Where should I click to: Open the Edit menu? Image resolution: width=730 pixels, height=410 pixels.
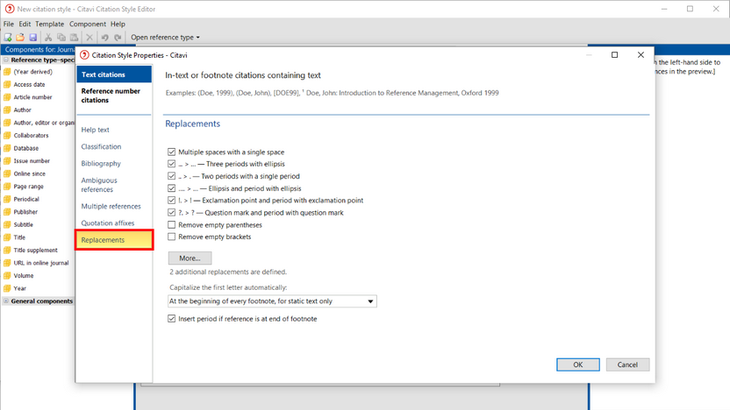click(x=25, y=24)
